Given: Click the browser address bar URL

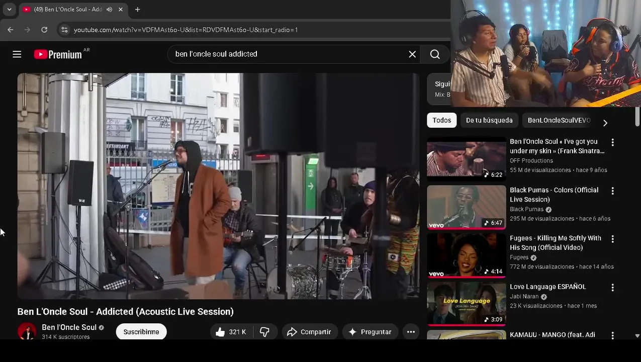Looking at the screenshot, I should (186, 30).
